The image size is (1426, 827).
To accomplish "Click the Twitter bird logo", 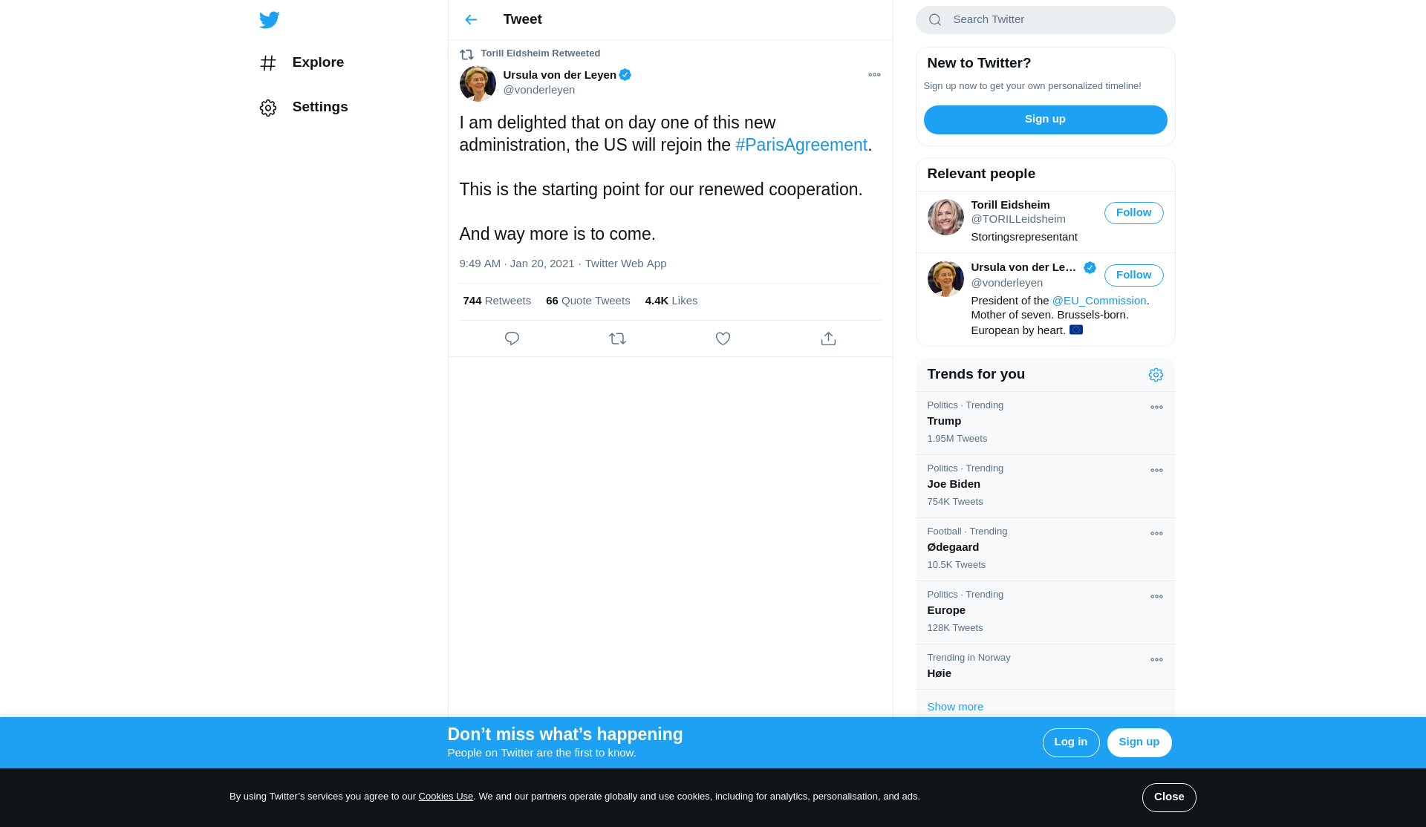I will coord(269,20).
